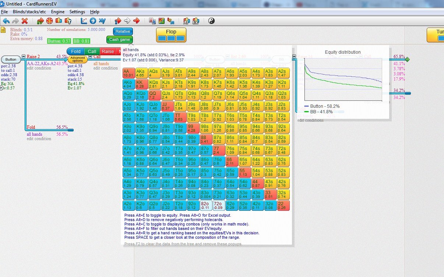The height and width of the screenshot is (277, 444).
Task: Click the Raise 2 branch label
Action: pyautogui.click(x=34, y=57)
